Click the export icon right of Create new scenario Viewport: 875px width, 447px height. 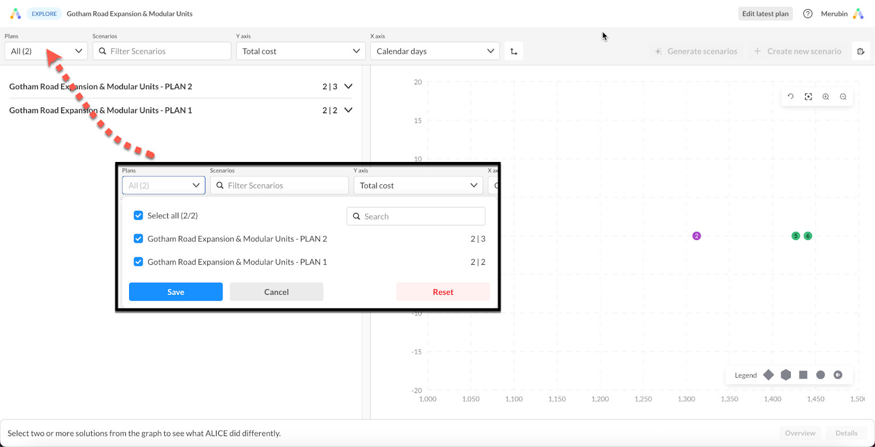tap(861, 51)
